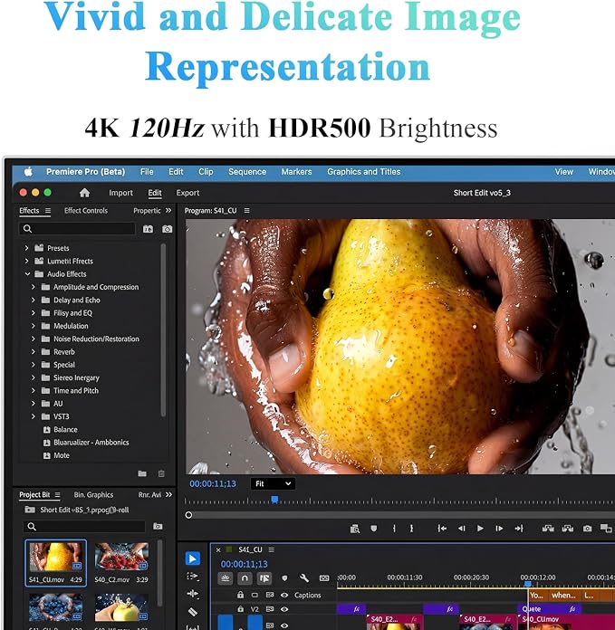615x630 pixels.
Task: Toggle eye visibility on V2 track
Action: click(284, 609)
